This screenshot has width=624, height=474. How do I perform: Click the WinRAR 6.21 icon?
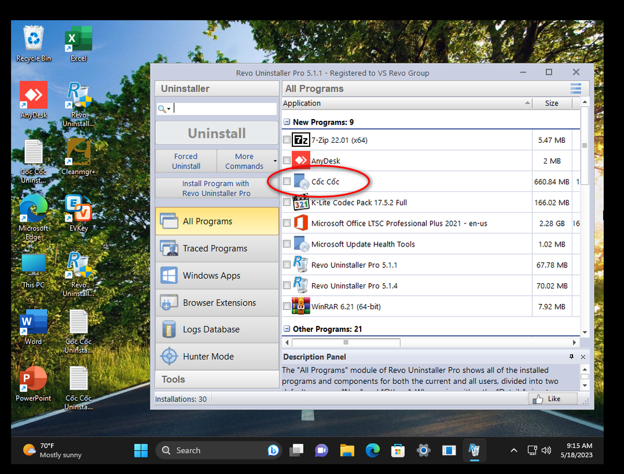[x=301, y=306]
